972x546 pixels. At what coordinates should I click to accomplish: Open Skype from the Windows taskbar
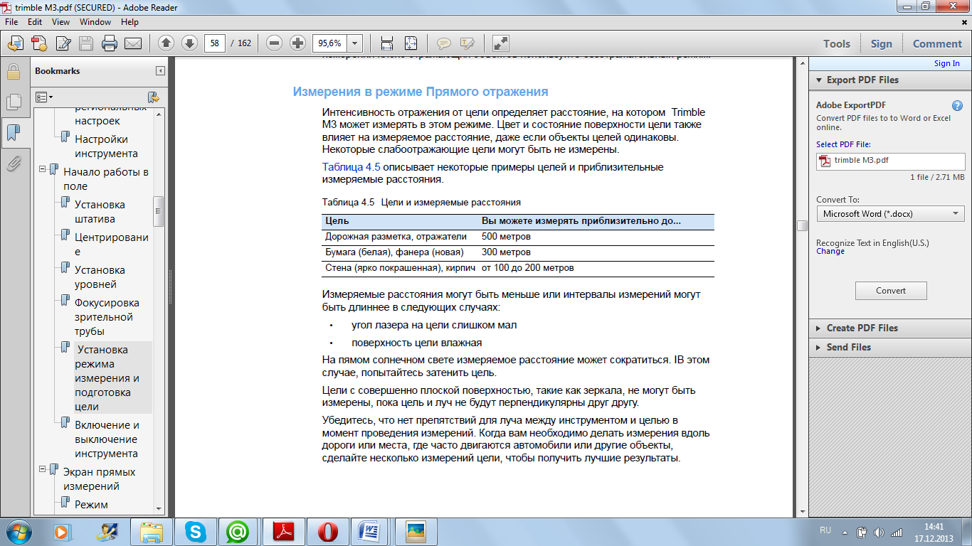point(196,531)
